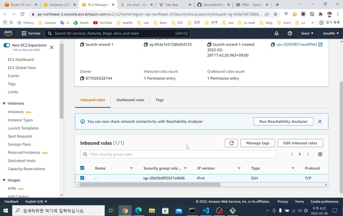Click the Edit inbound rules button

(x=300, y=143)
